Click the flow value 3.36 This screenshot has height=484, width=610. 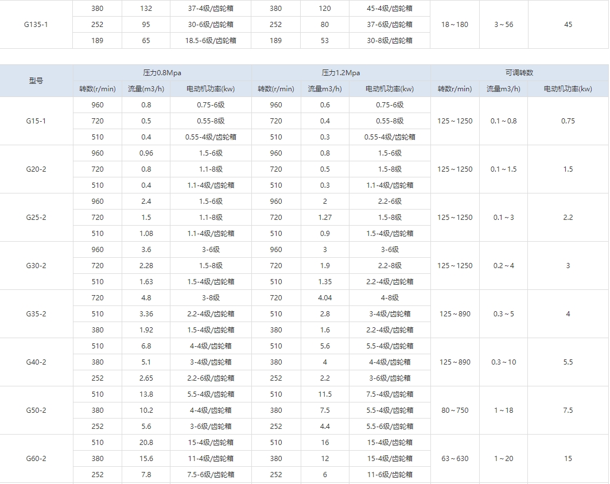(x=146, y=314)
